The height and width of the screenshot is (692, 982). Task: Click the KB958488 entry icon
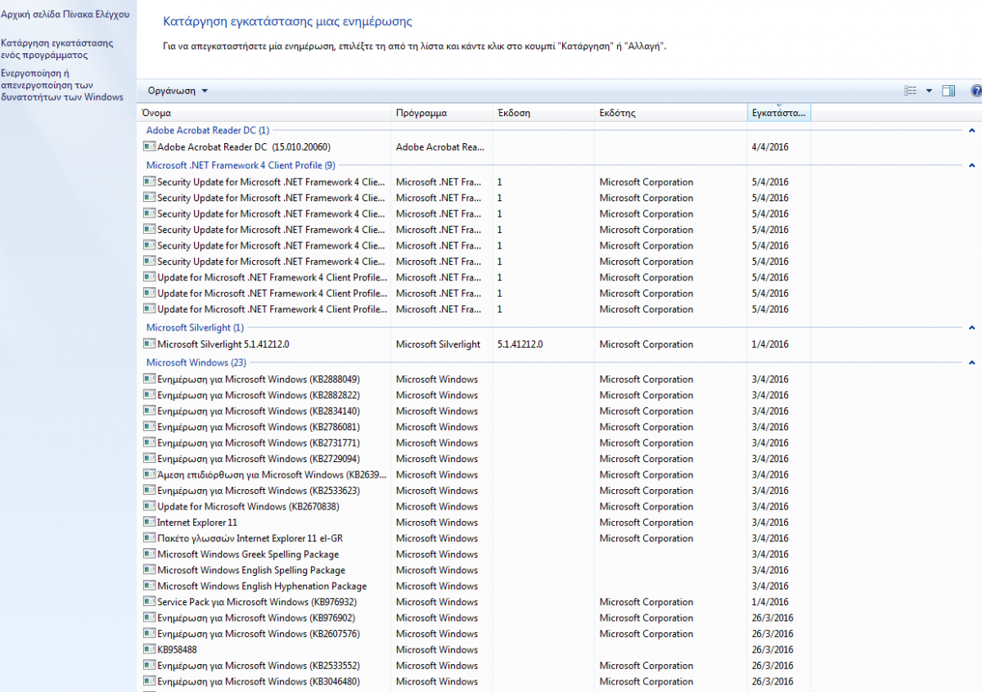[x=149, y=649]
